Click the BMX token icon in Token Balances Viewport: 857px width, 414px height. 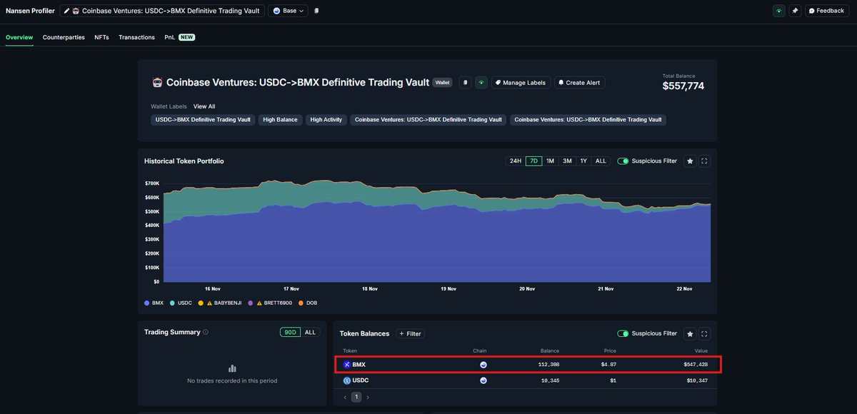point(347,365)
